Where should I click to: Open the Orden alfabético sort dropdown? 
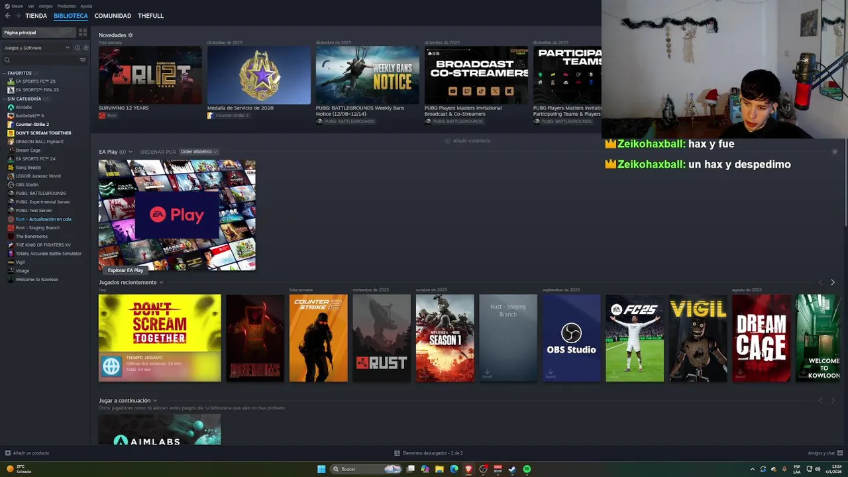point(199,152)
